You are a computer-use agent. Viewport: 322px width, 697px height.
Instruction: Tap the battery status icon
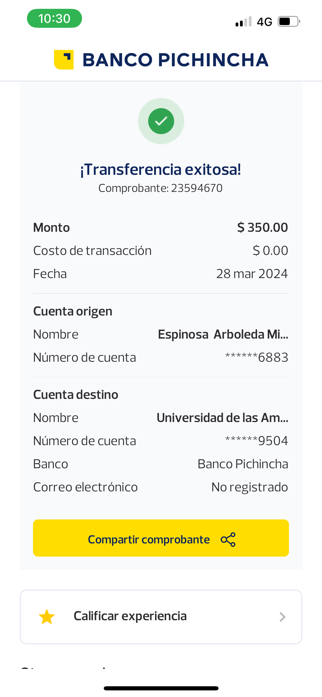(288, 21)
